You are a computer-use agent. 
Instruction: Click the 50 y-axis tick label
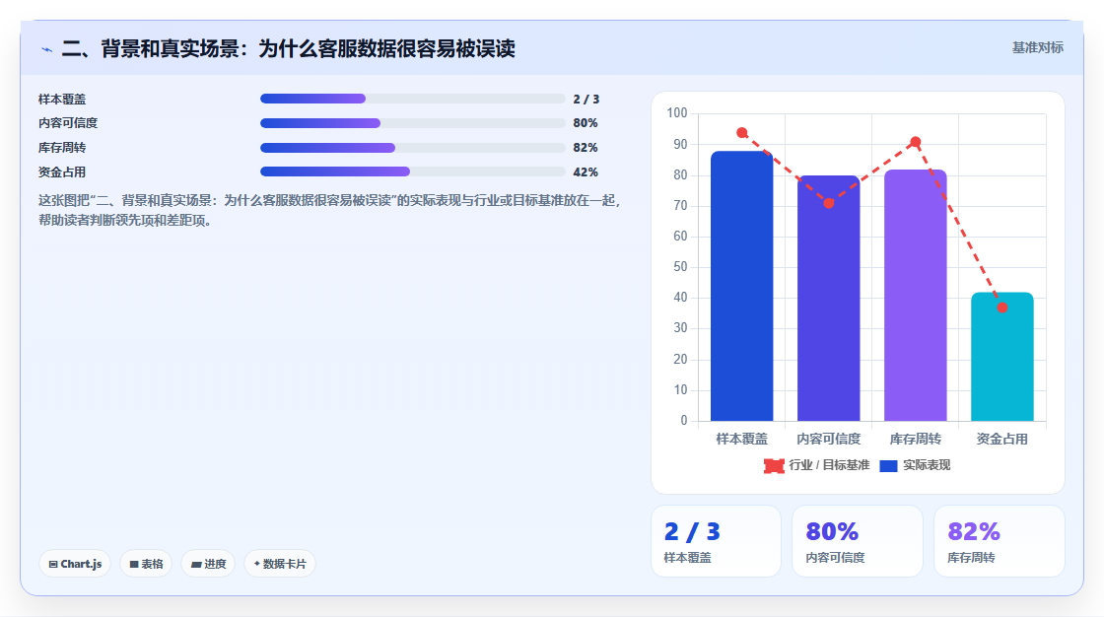[680, 267]
